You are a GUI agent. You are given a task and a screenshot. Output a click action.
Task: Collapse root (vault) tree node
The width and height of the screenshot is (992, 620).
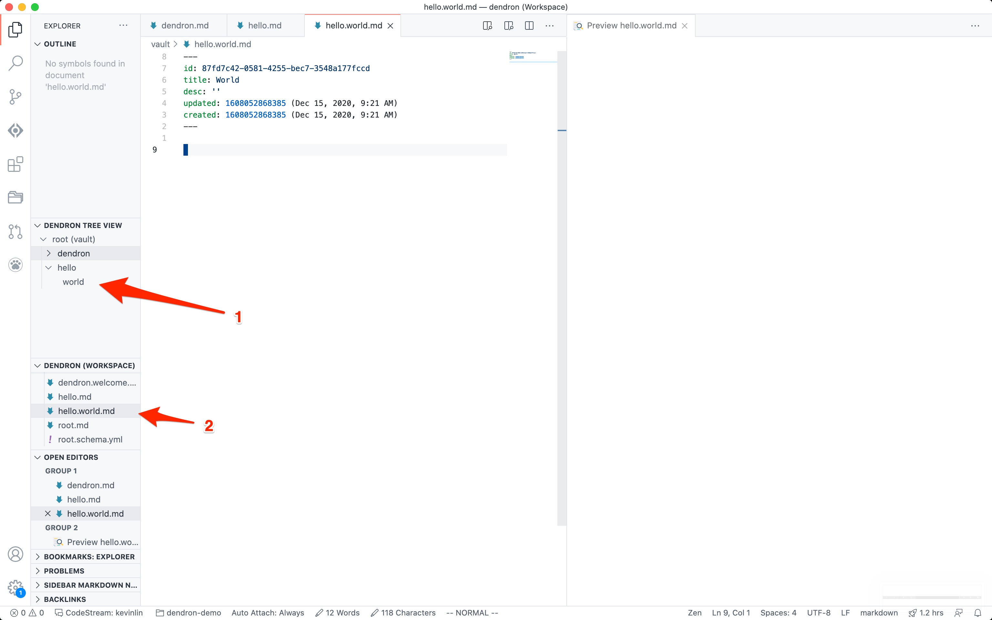point(43,239)
